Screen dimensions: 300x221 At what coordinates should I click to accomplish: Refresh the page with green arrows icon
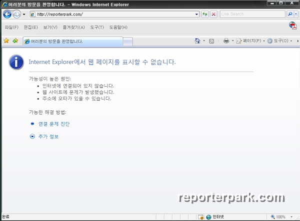[x=204, y=14]
